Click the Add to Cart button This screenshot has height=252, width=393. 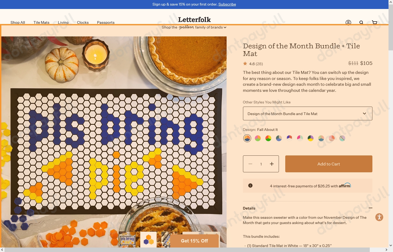click(328, 164)
